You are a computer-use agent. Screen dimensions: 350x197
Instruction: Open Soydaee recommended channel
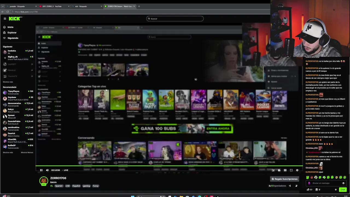point(18,99)
